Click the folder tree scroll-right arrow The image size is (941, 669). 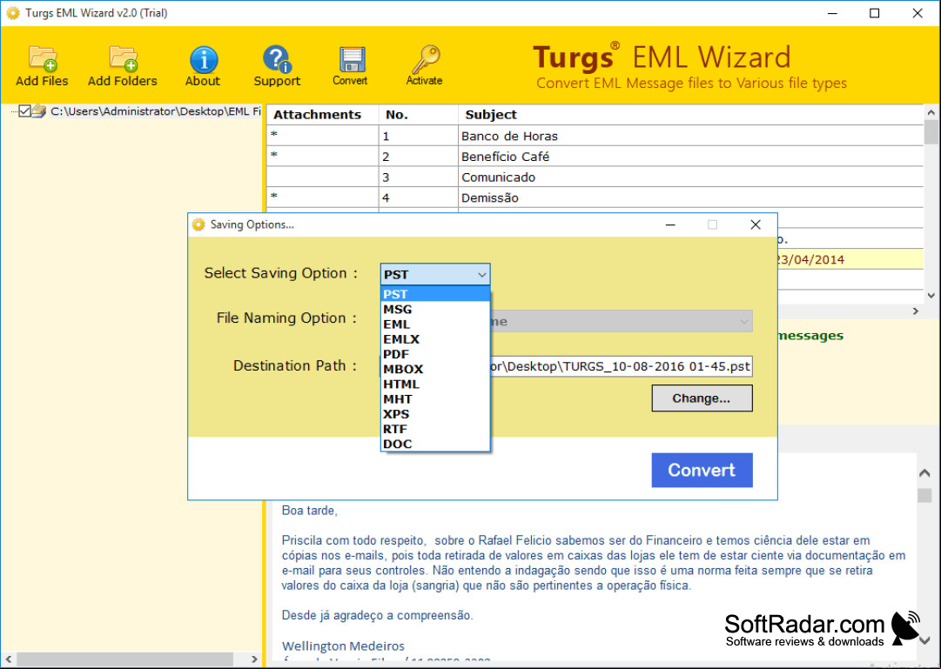[x=254, y=659]
